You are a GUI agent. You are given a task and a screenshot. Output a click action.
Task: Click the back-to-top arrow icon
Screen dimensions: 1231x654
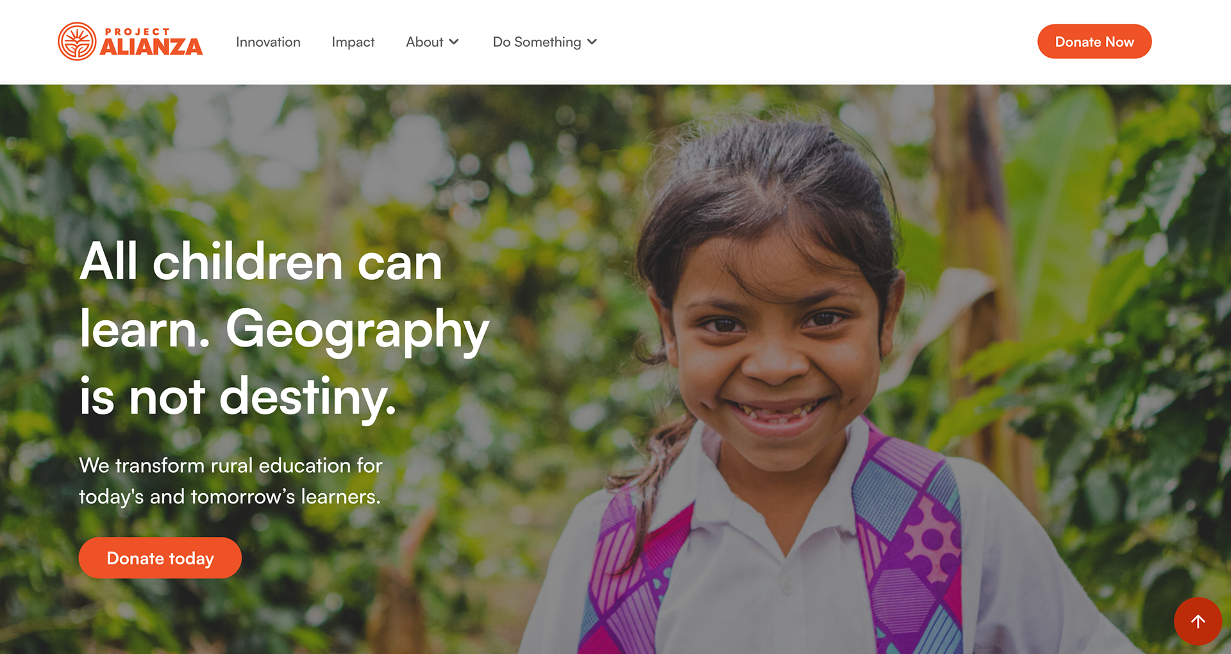click(x=1198, y=621)
